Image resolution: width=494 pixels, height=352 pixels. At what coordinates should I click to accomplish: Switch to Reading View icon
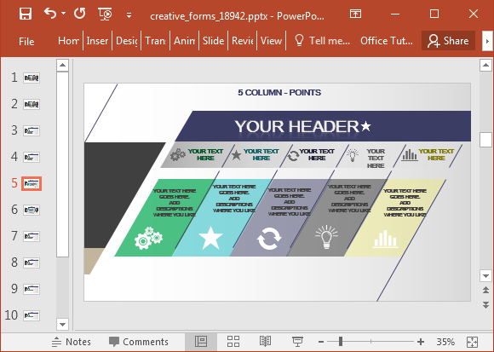(x=266, y=341)
